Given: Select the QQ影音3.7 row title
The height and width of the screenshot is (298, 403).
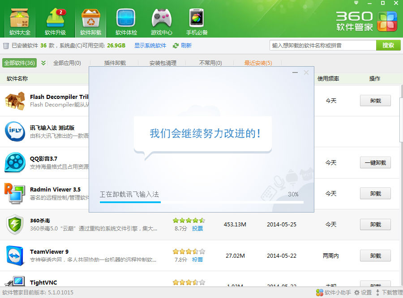Looking at the screenshot, I should [44, 159].
